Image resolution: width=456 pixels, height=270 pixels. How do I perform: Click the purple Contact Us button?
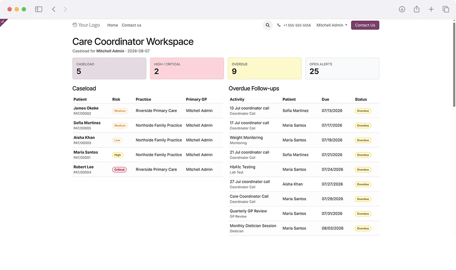click(x=365, y=25)
